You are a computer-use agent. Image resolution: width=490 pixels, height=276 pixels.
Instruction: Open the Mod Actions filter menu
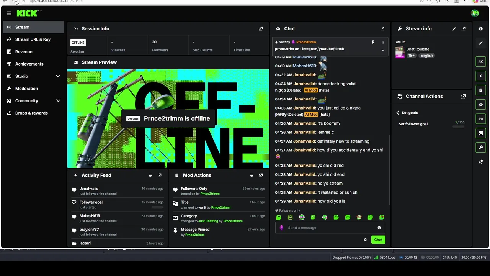(252, 175)
